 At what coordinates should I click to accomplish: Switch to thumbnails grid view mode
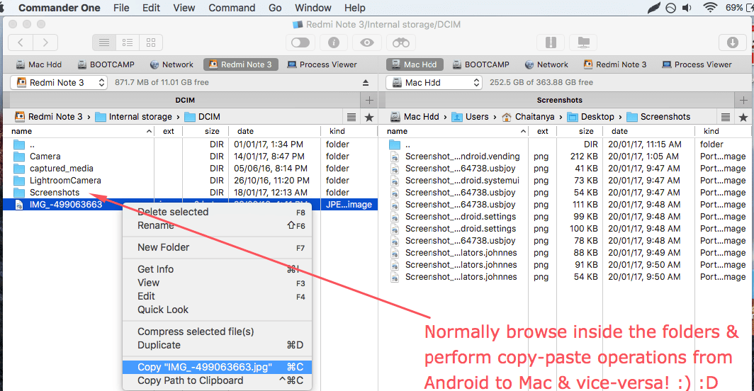(x=151, y=42)
